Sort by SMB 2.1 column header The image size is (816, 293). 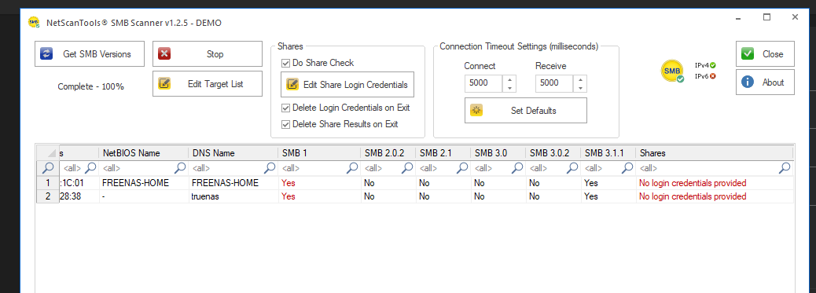443,153
